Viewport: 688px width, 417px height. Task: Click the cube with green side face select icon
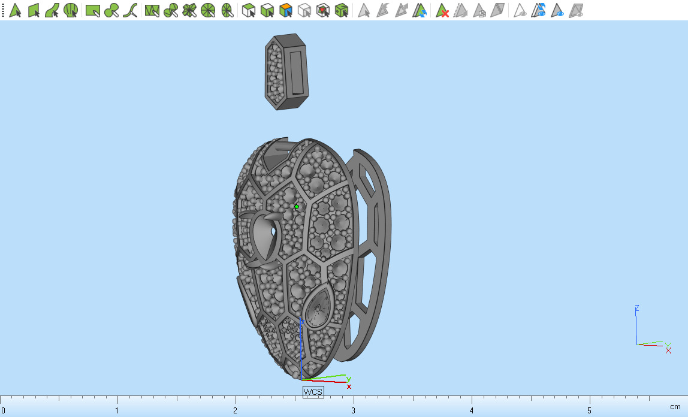[x=267, y=10]
